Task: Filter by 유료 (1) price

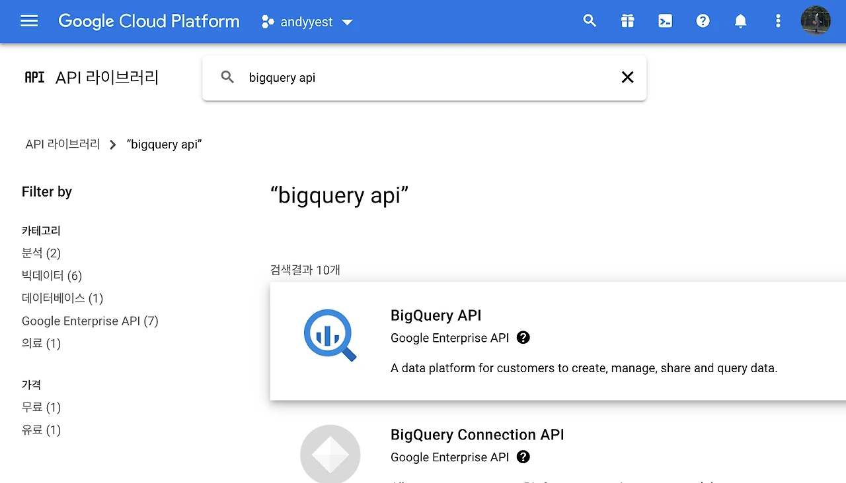Action: pos(41,430)
